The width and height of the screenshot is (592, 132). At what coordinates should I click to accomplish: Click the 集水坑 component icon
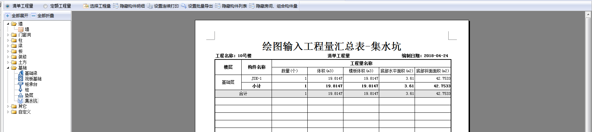[21, 101]
